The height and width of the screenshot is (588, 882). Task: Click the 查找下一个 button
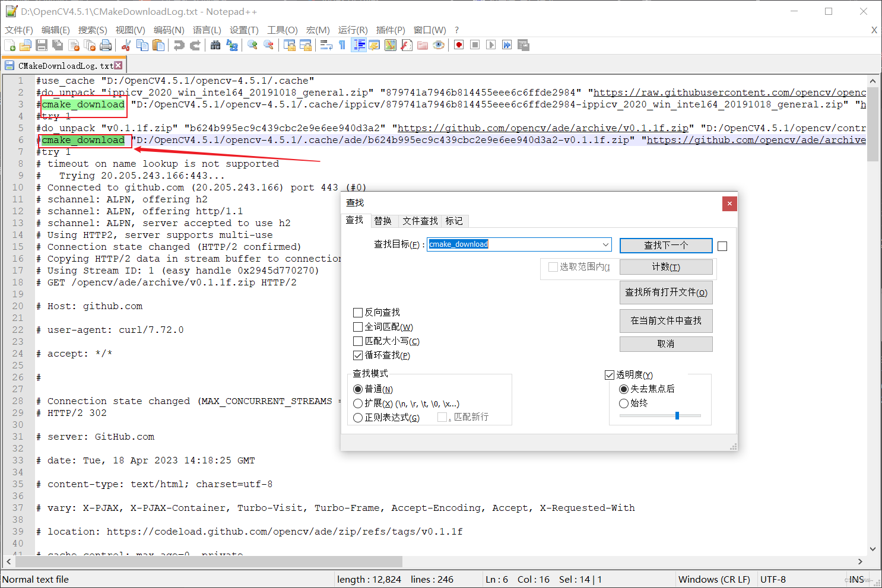666,245
